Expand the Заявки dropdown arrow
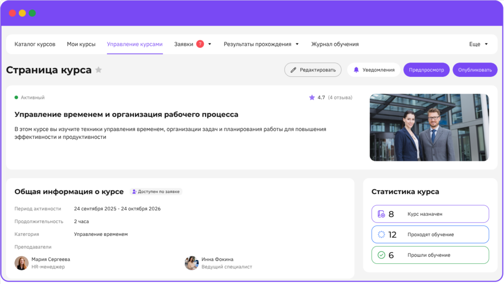Viewport: 504px width, 284px height. [x=210, y=44]
